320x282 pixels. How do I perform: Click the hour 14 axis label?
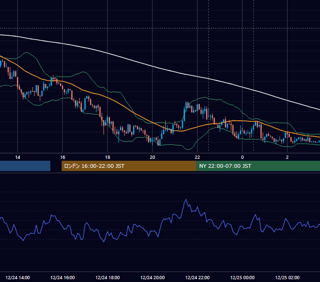point(17,157)
